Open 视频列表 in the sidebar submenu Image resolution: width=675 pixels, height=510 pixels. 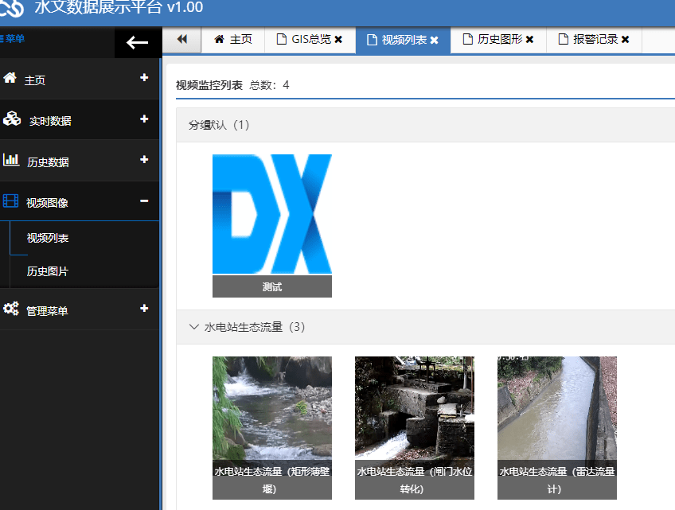48,238
